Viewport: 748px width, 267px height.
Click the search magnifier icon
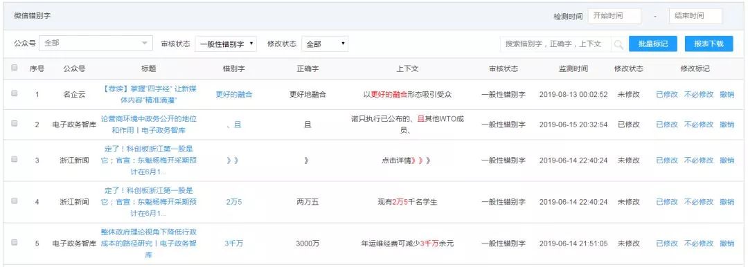pyautogui.click(x=618, y=44)
